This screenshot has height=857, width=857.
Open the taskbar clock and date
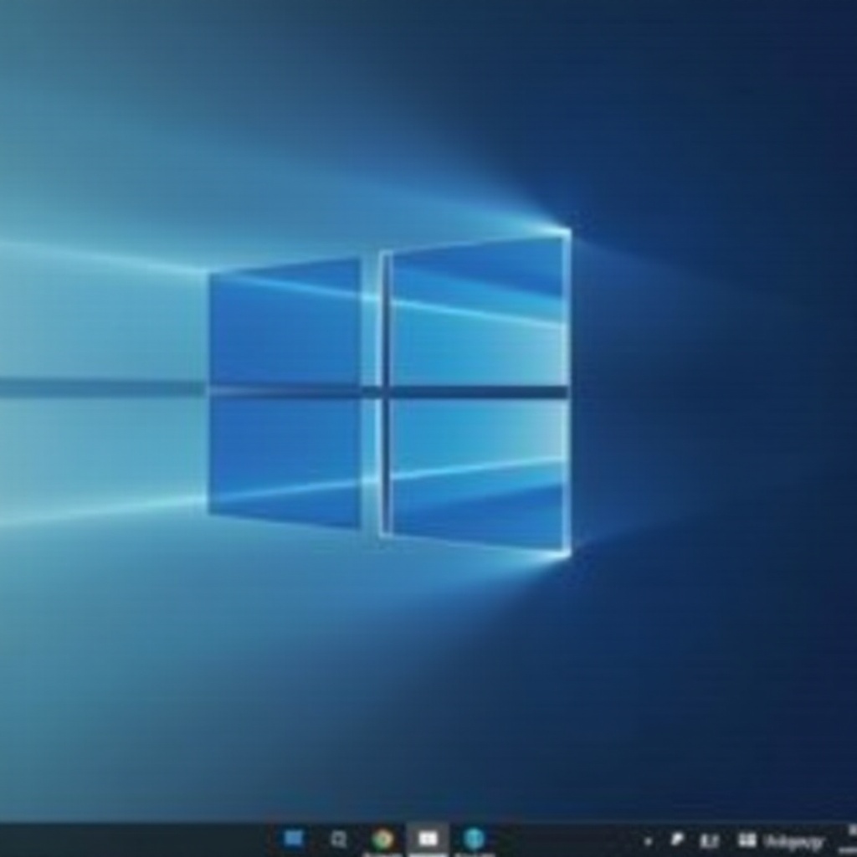click(x=793, y=840)
